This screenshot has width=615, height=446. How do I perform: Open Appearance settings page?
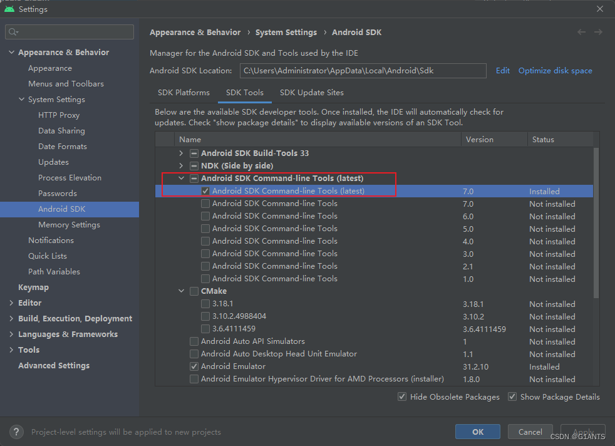pyautogui.click(x=50, y=68)
